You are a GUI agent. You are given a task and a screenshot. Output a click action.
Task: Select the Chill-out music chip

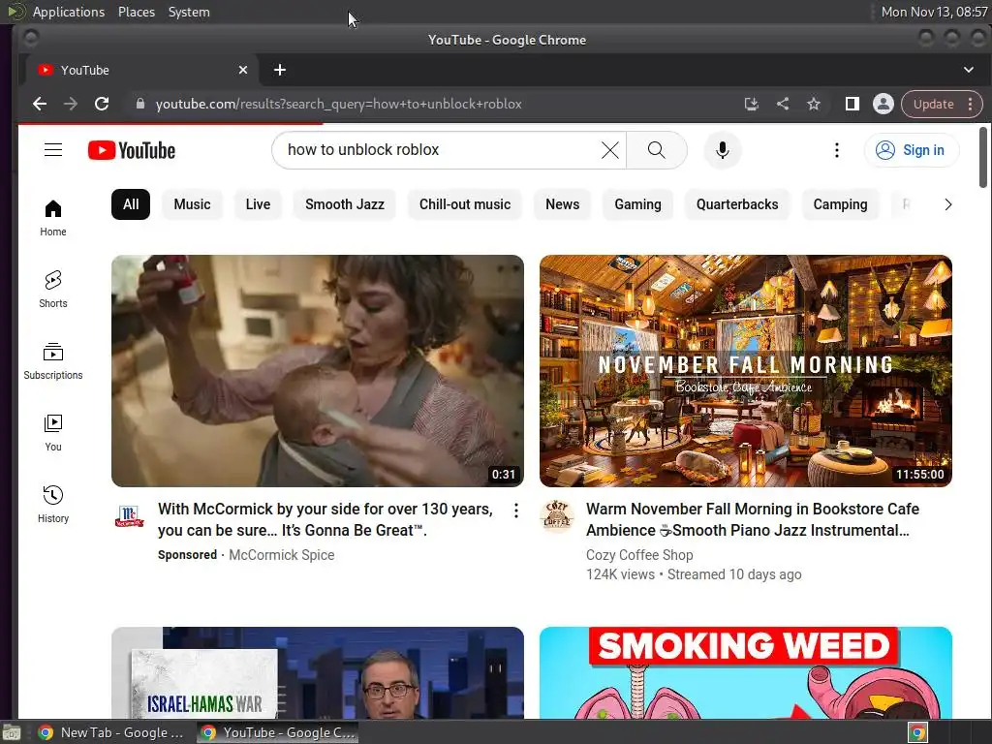click(x=465, y=204)
